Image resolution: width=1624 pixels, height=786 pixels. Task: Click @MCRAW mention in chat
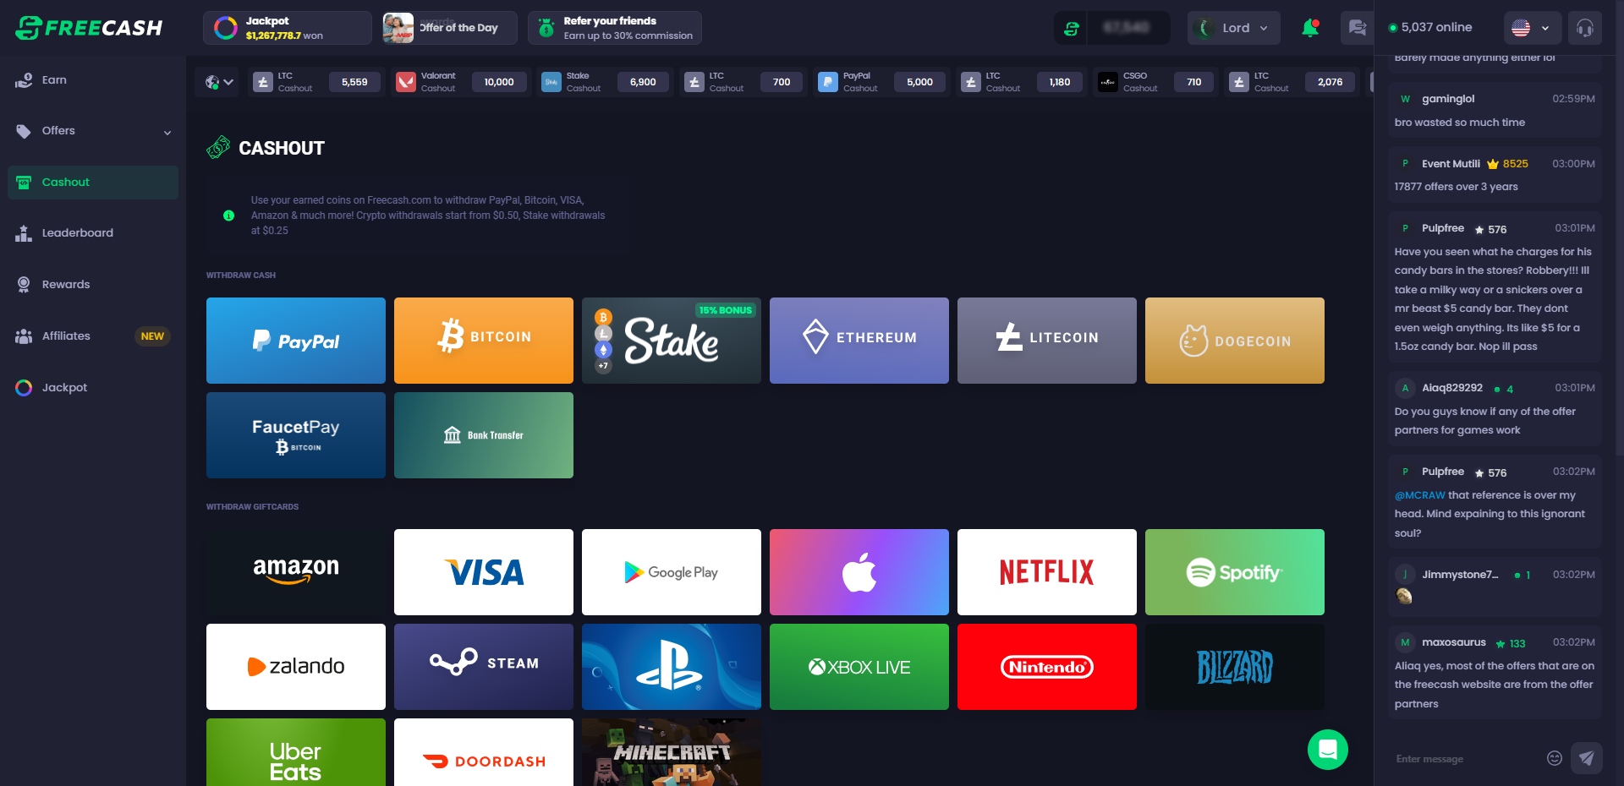click(x=1420, y=495)
